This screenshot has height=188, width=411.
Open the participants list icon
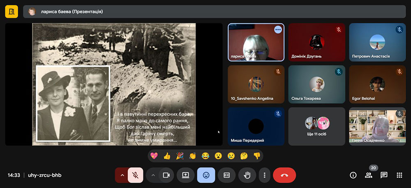(368, 175)
